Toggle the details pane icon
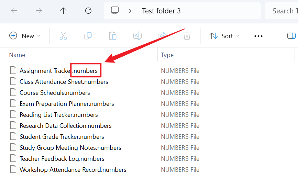Image resolution: width=298 pixels, height=179 pixels. [291, 36]
